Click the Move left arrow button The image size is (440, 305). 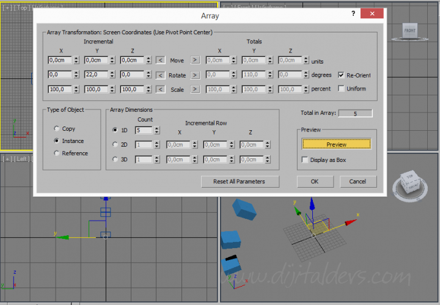point(160,61)
